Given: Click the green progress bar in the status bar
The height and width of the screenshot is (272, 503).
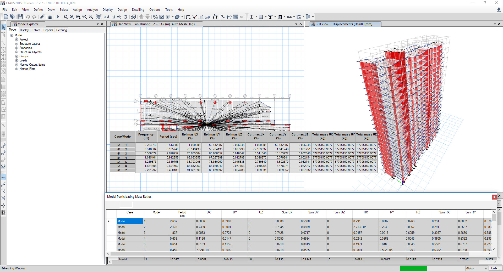Looking at the screenshot, I should [413, 268].
